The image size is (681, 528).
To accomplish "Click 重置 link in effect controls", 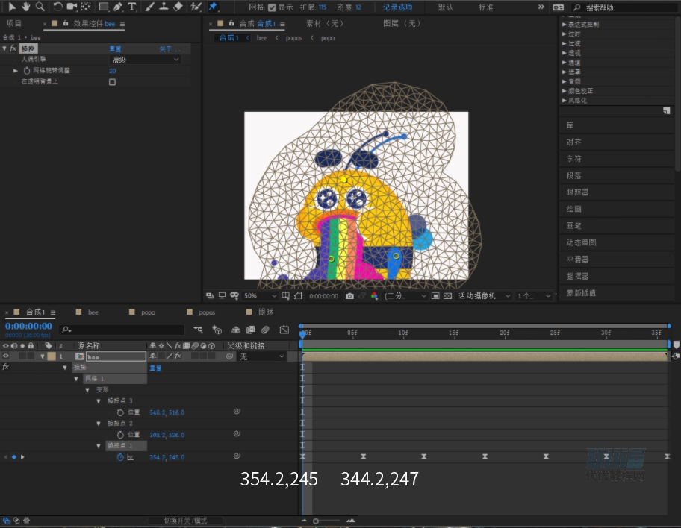I will [116, 48].
